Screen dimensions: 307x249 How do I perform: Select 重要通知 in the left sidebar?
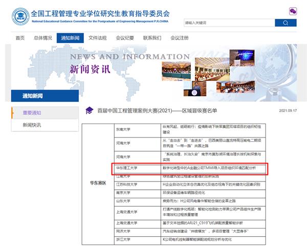coord(45,112)
